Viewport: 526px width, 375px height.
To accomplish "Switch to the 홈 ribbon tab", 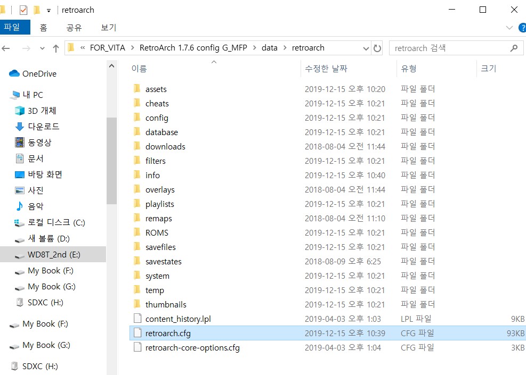I will [43, 28].
